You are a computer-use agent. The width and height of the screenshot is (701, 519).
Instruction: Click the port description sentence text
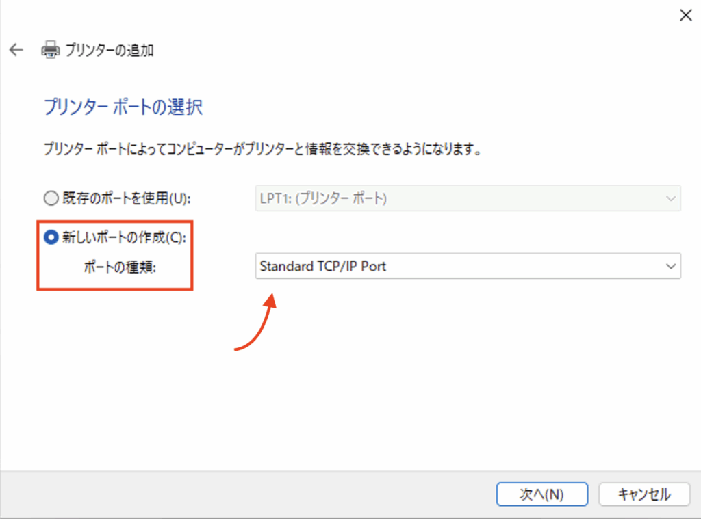pos(262,148)
